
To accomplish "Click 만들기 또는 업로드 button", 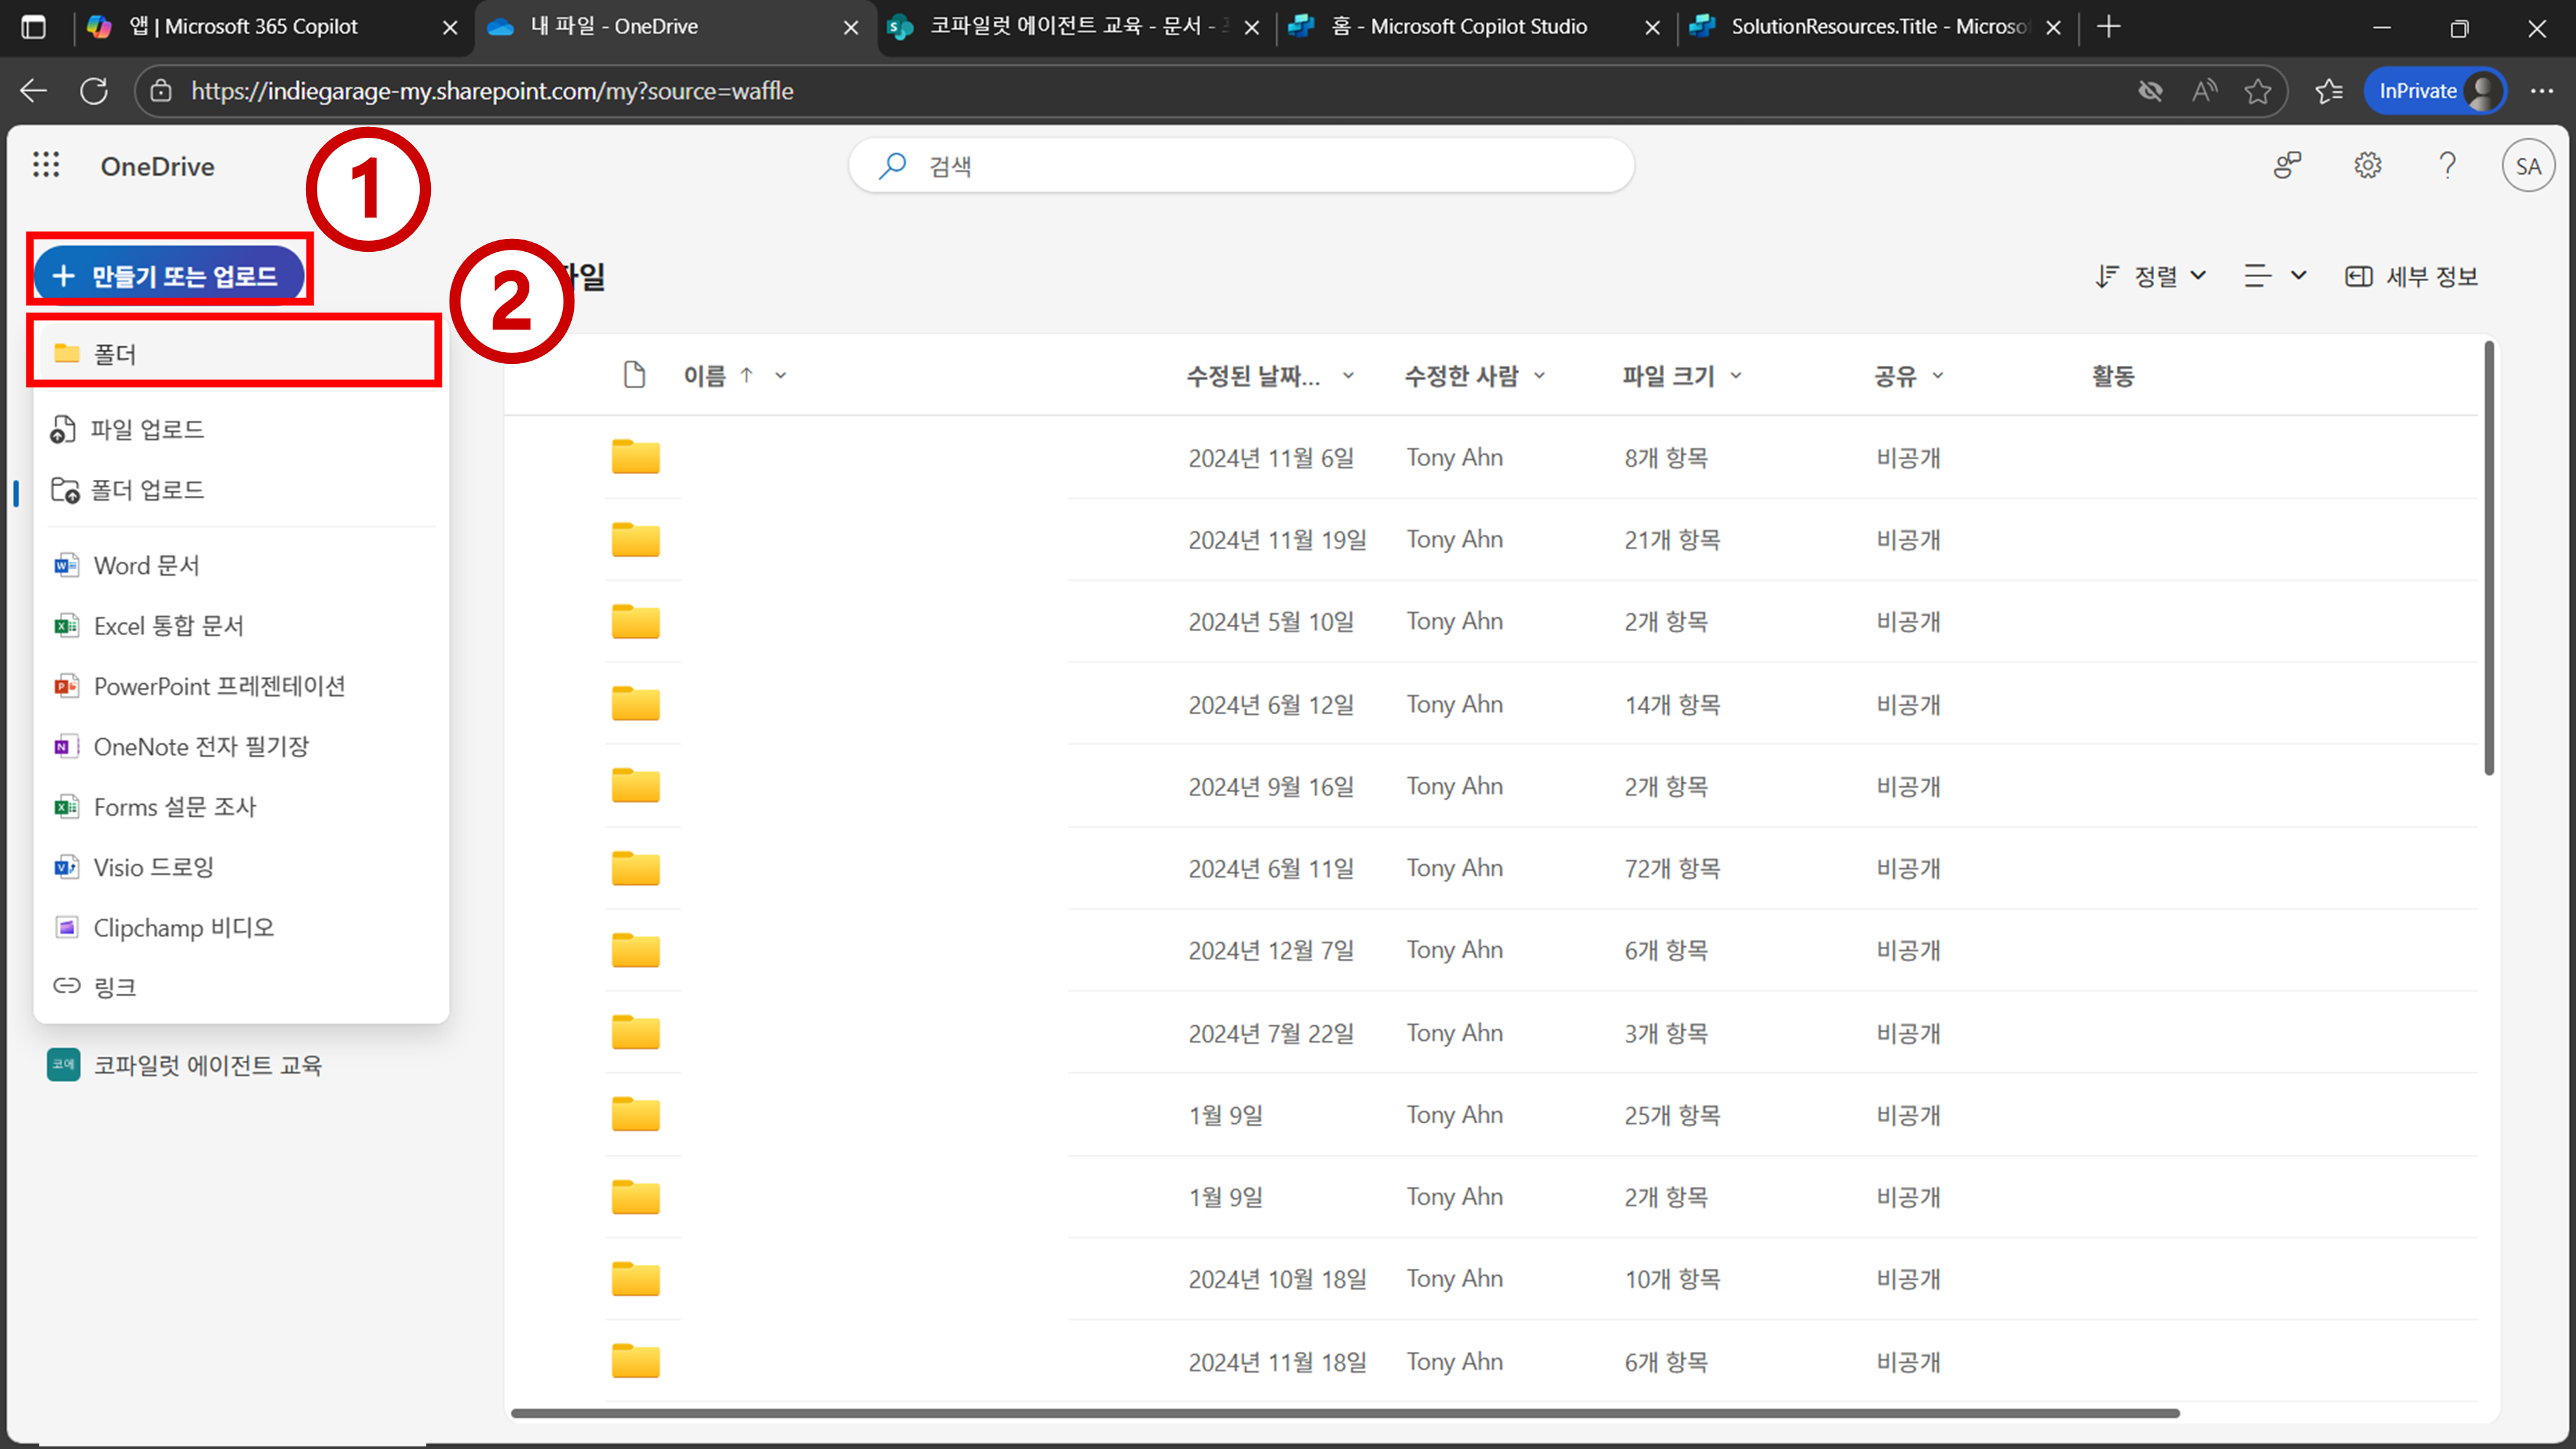I will tap(168, 275).
